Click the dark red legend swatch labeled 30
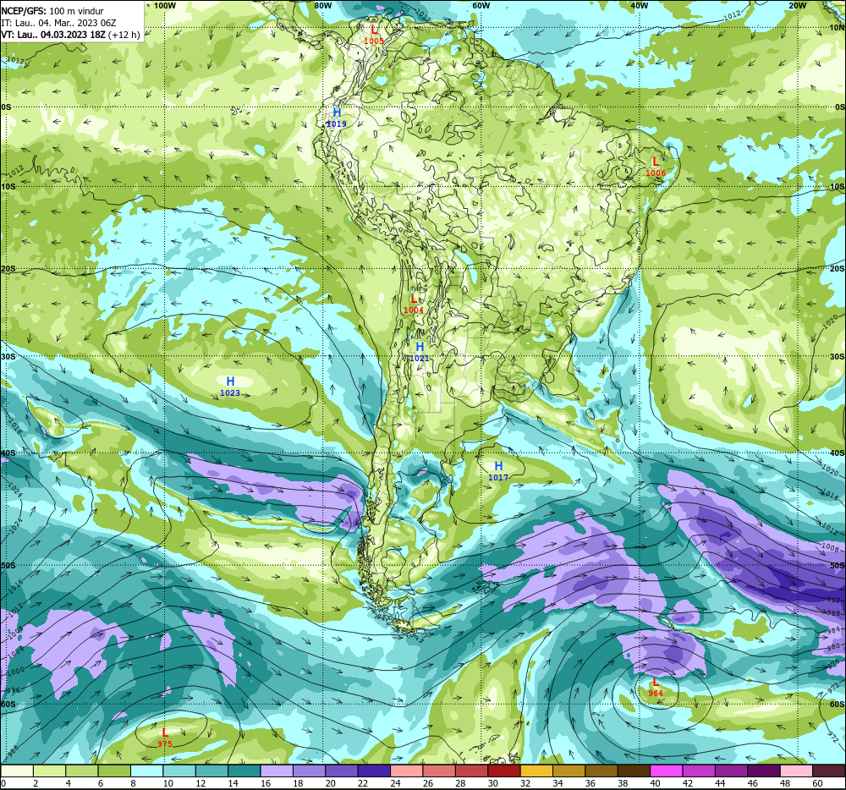 click(504, 771)
